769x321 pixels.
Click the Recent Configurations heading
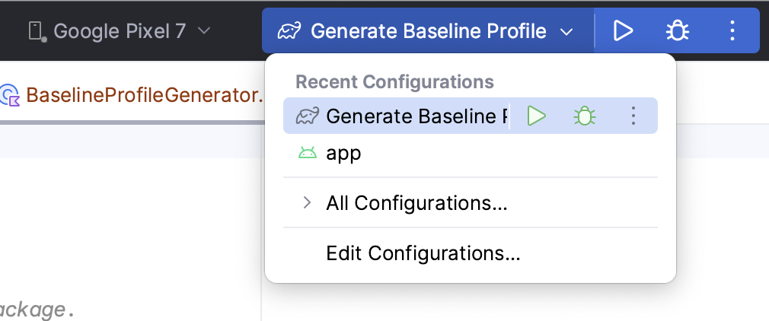[x=395, y=82]
